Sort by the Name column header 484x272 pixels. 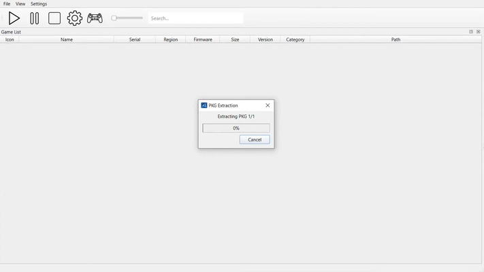67,39
